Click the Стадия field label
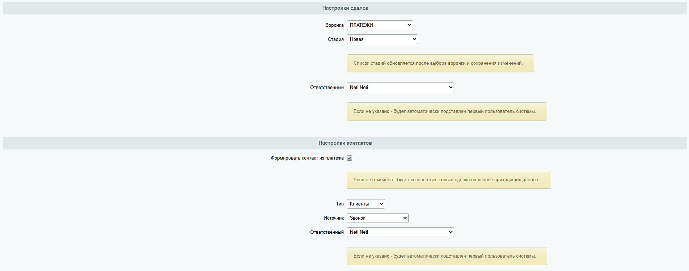Image resolution: width=689 pixels, height=271 pixels. point(335,39)
